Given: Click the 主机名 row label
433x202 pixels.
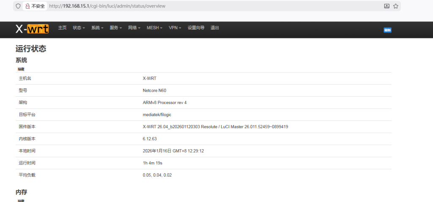Looking at the screenshot, I should [25, 78].
